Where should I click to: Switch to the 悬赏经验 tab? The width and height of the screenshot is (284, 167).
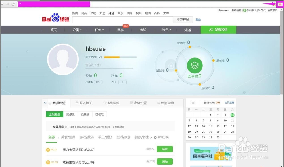(x=59, y=103)
